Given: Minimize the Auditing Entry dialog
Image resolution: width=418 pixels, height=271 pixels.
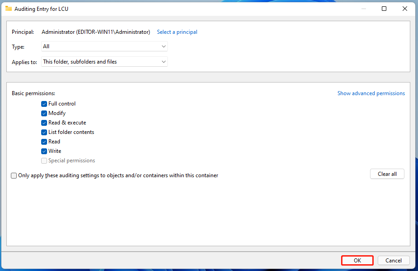Looking at the screenshot, I should tap(363, 9).
